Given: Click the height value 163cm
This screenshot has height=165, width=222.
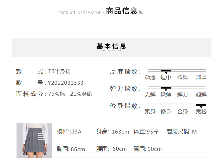Looking at the screenshot, I should pos(120,132).
